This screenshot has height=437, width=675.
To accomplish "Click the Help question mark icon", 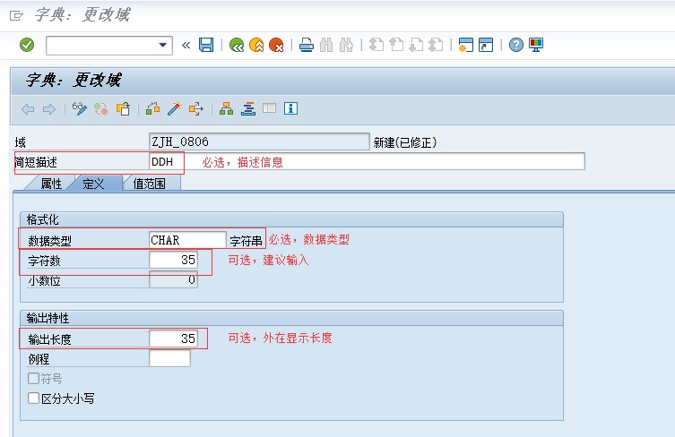I will tap(515, 45).
